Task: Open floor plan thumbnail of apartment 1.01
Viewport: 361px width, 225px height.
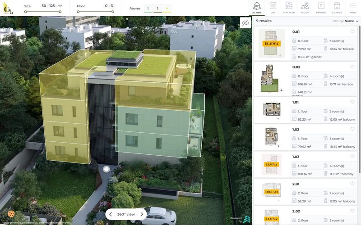Action: pyautogui.click(x=272, y=110)
